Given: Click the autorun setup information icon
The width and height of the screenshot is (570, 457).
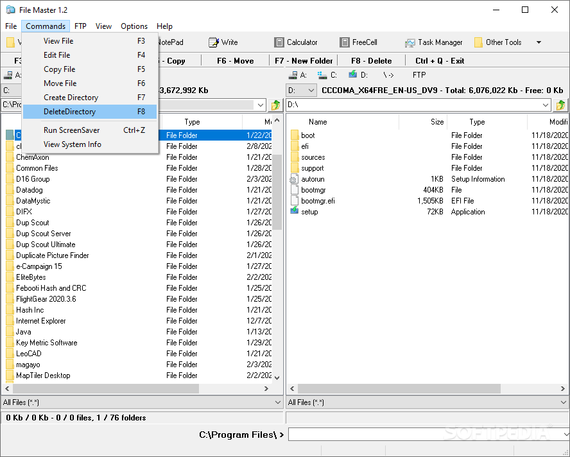Looking at the screenshot, I should coord(294,179).
